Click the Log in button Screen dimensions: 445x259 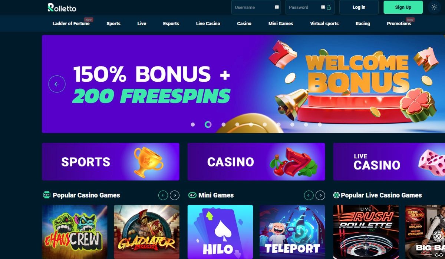(359, 7)
